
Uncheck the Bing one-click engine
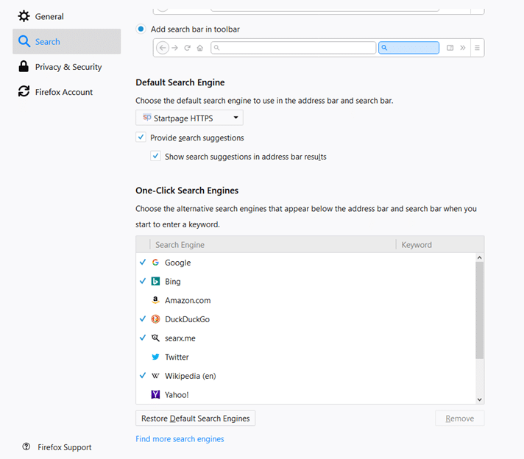click(143, 281)
